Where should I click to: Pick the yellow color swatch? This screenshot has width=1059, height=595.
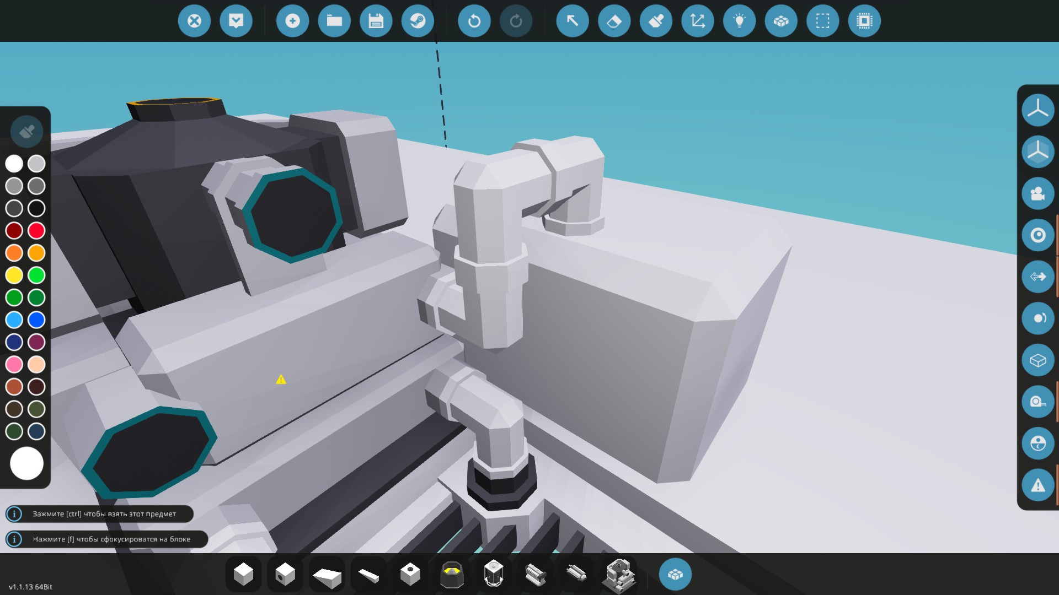14,275
